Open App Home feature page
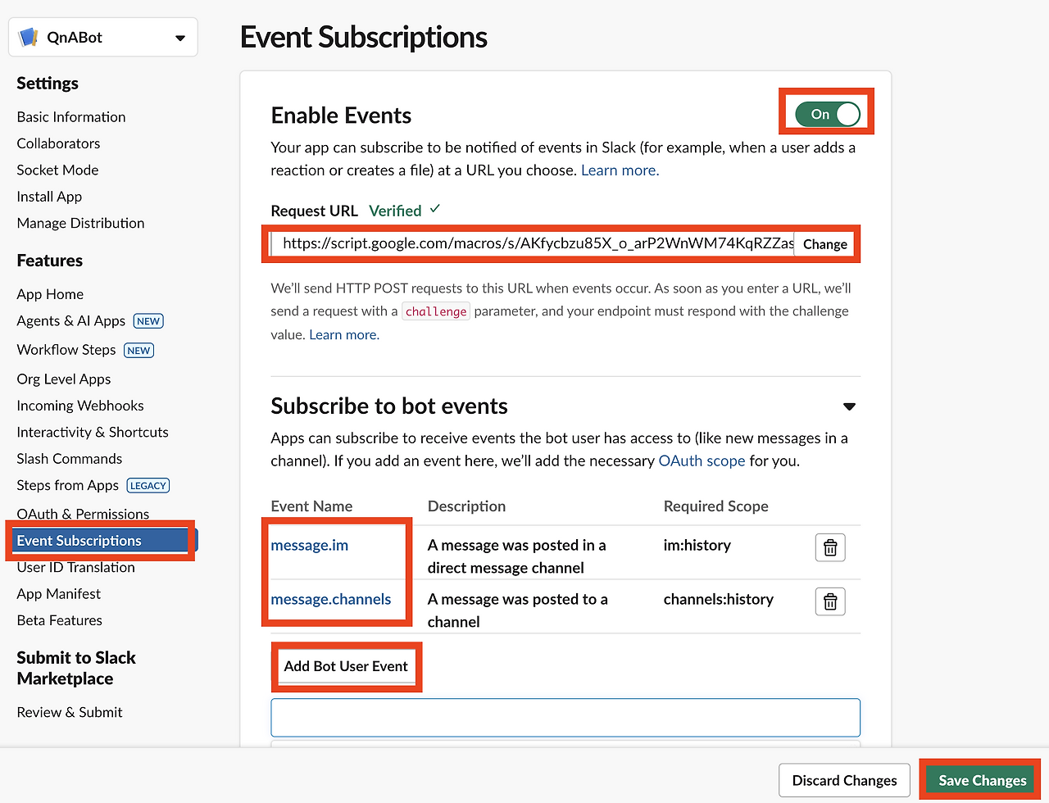Image resolution: width=1049 pixels, height=803 pixels. (x=50, y=294)
